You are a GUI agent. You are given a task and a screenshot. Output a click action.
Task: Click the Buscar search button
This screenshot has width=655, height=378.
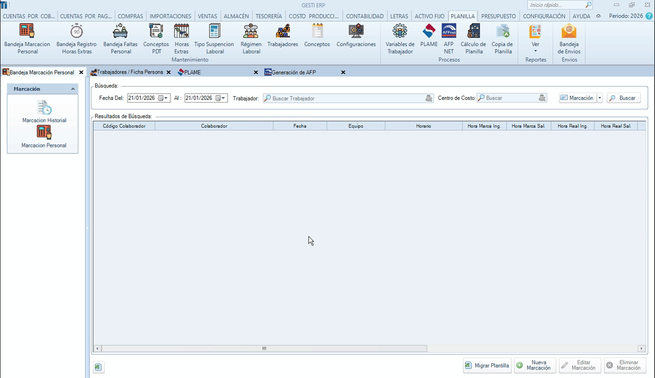point(623,98)
